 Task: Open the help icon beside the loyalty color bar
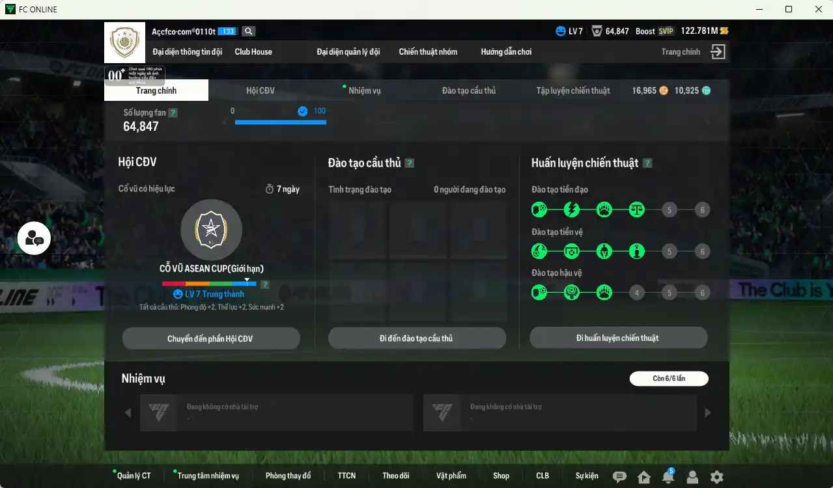point(265,284)
